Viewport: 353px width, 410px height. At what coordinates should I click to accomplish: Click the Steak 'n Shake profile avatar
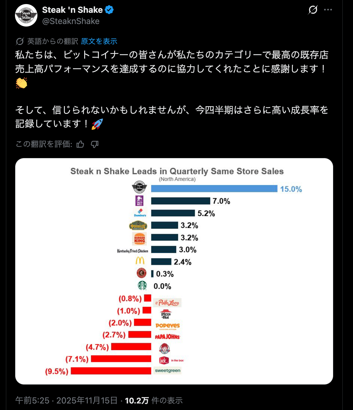click(26, 15)
